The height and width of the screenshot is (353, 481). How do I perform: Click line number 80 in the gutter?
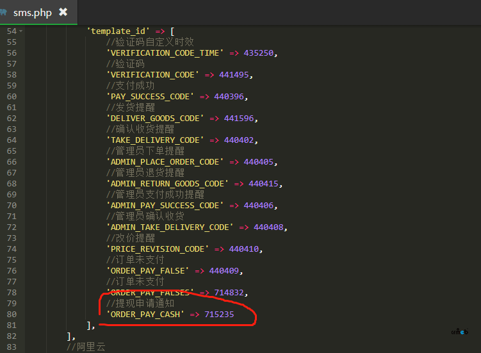pyautogui.click(x=12, y=315)
